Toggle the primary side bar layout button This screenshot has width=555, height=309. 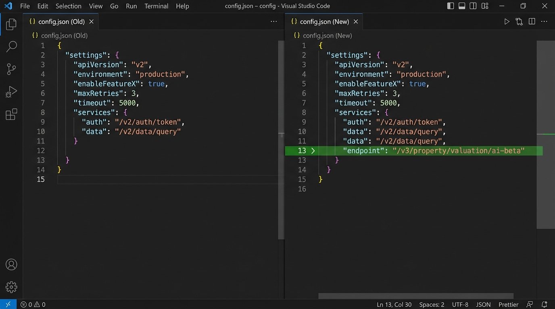click(451, 6)
